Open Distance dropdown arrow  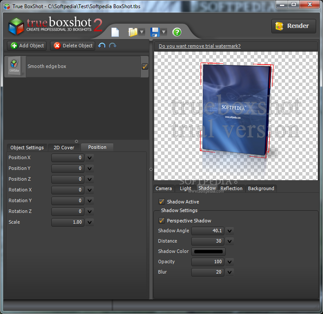(x=230, y=241)
